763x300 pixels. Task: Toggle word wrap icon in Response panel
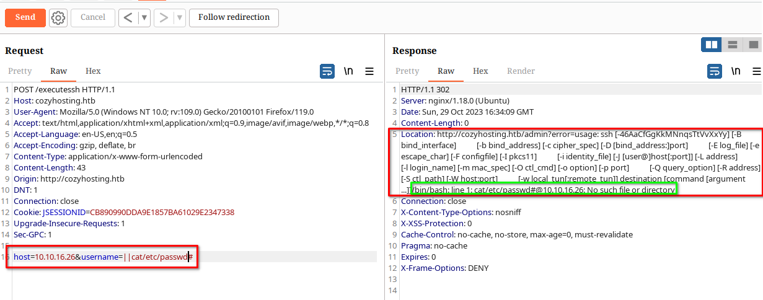click(715, 71)
